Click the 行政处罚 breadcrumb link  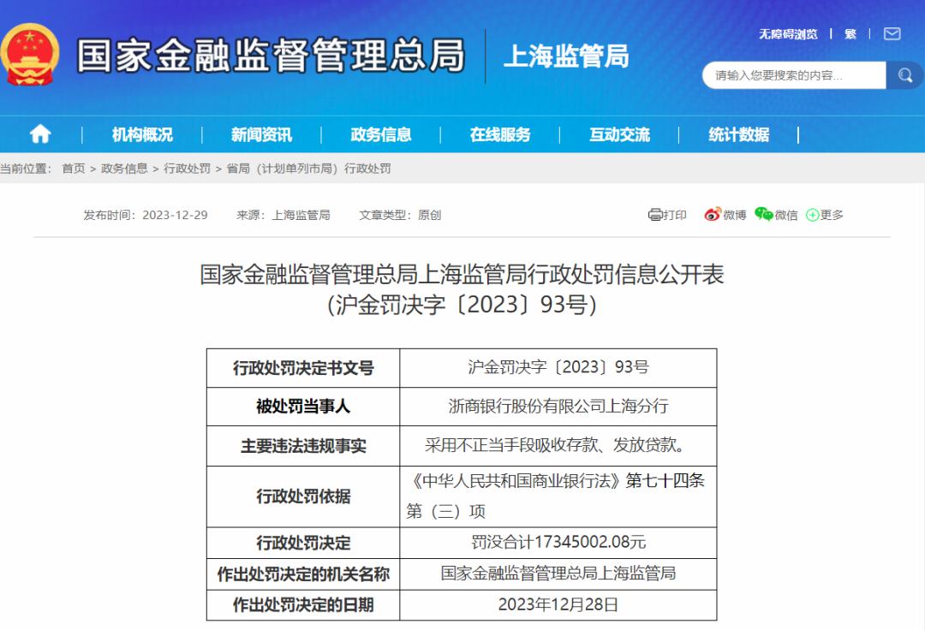pos(187,169)
